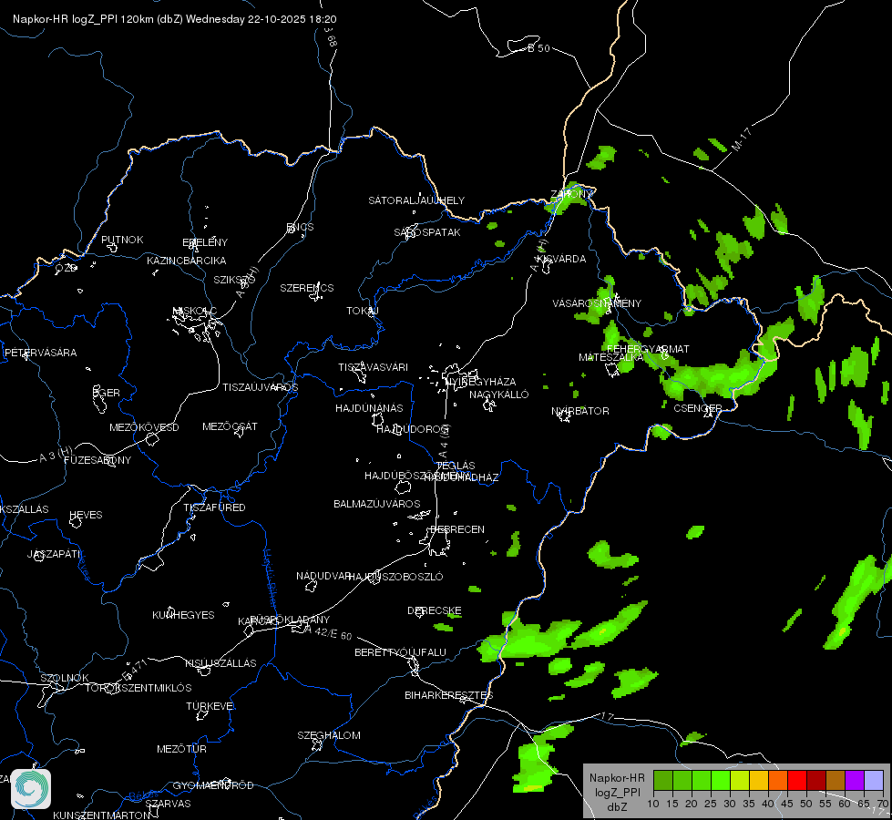Click the SZARVAS town label
Image resolution: width=892 pixels, height=820 pixels.
(168, 804)
